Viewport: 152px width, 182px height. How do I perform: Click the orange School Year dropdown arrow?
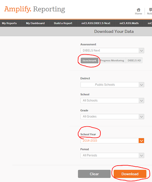pyautogui.click(x=141, y=141)
